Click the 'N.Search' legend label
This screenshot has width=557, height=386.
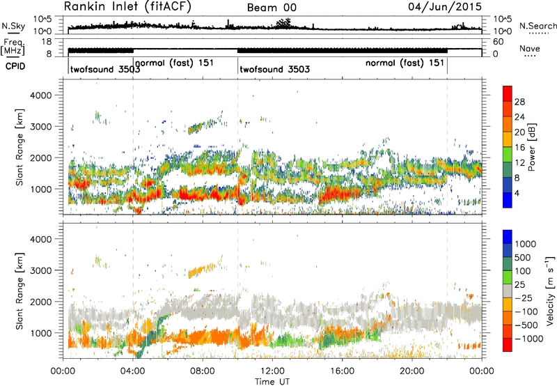pyautogui.click(x=538, y=26)
